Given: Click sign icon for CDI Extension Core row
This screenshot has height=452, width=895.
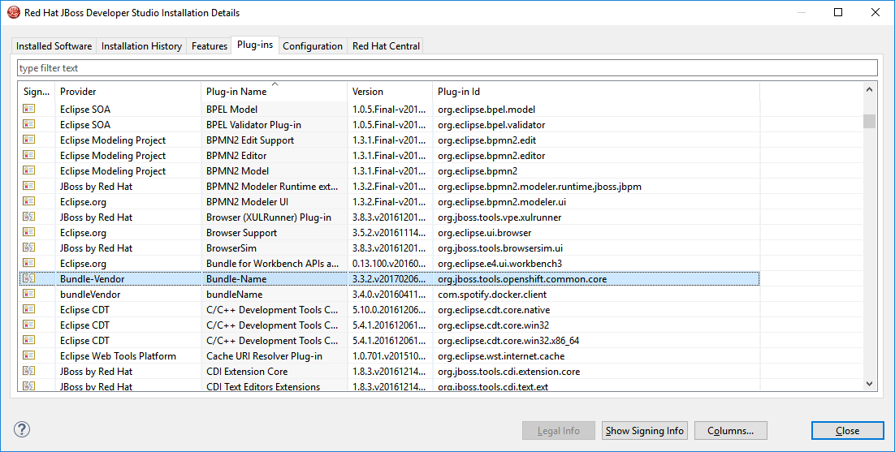Looking at the screenshot, I should 29,372.
